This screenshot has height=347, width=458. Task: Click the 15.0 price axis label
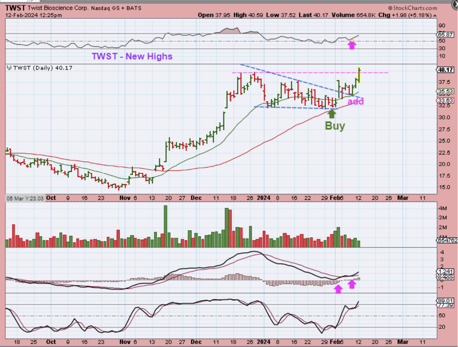tap(444, 187)
